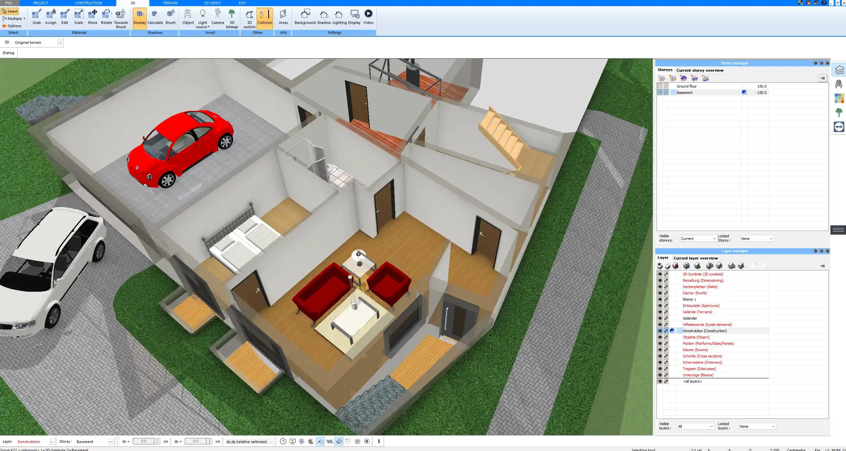This screenshot has width=846, height=451.
Task: Open the Light source tool
Action: point(202,19)
